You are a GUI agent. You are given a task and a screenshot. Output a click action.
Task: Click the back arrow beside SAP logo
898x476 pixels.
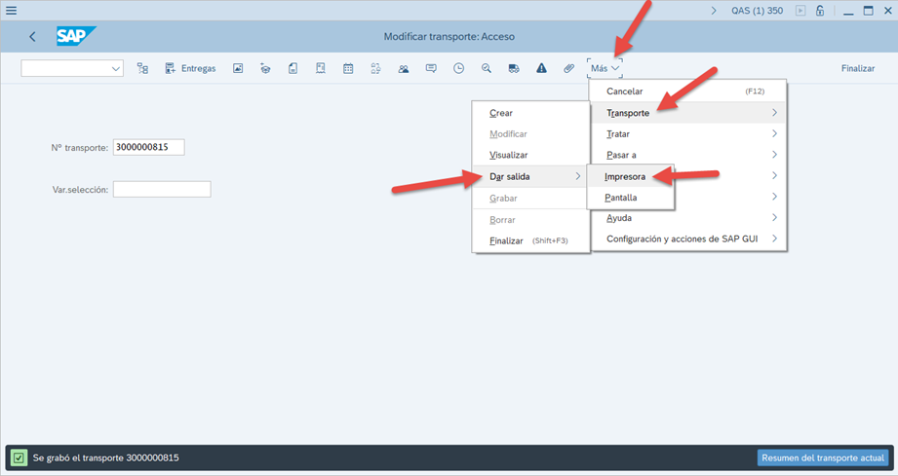click(x=32, y=37)
